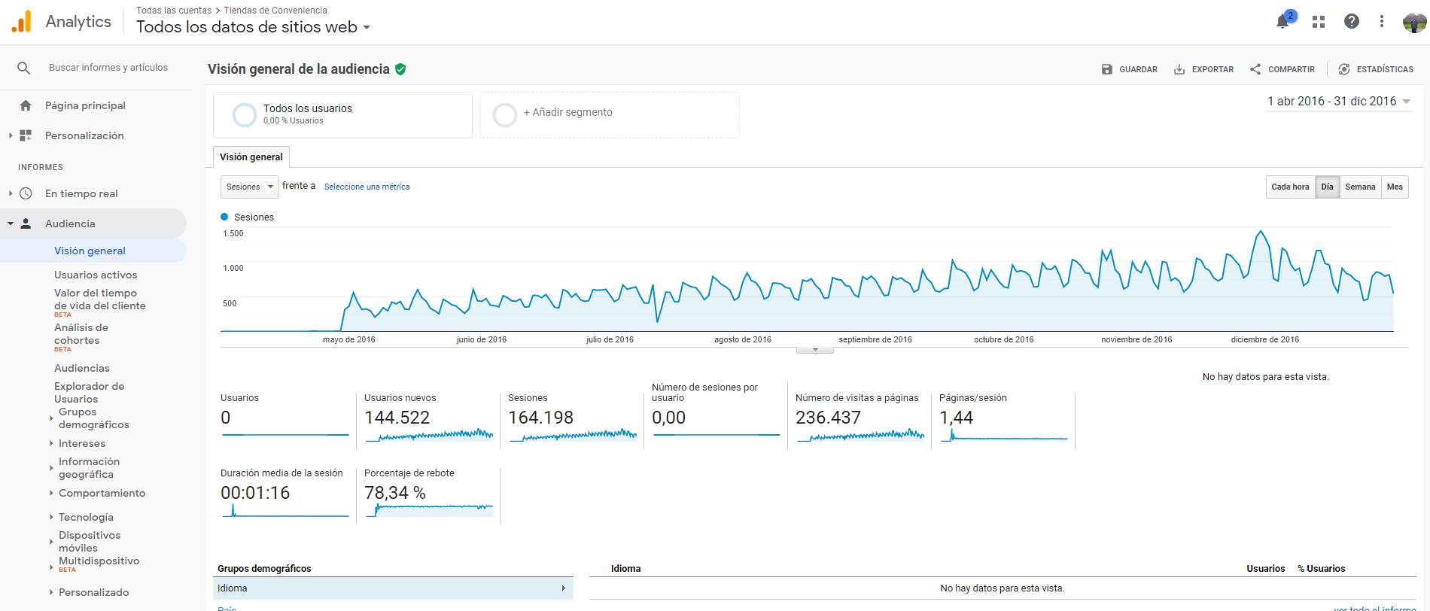Open the date range picker dropdown
Viewport: 1430px width, 611px height.
tap(1339, 102)
